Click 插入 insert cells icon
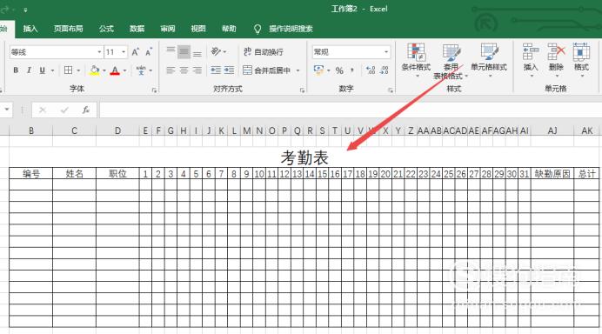 tap(531, 59)
